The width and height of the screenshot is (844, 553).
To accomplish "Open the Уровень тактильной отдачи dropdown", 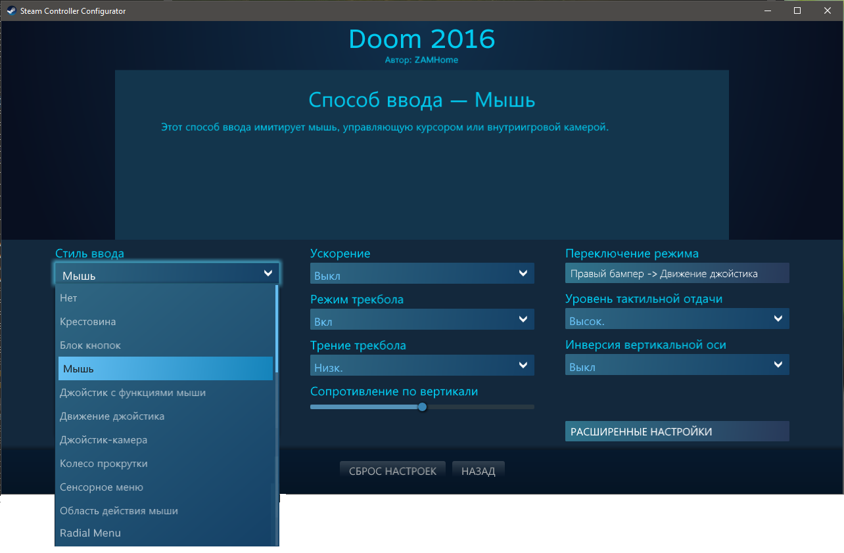I will [x=677, y=320].
